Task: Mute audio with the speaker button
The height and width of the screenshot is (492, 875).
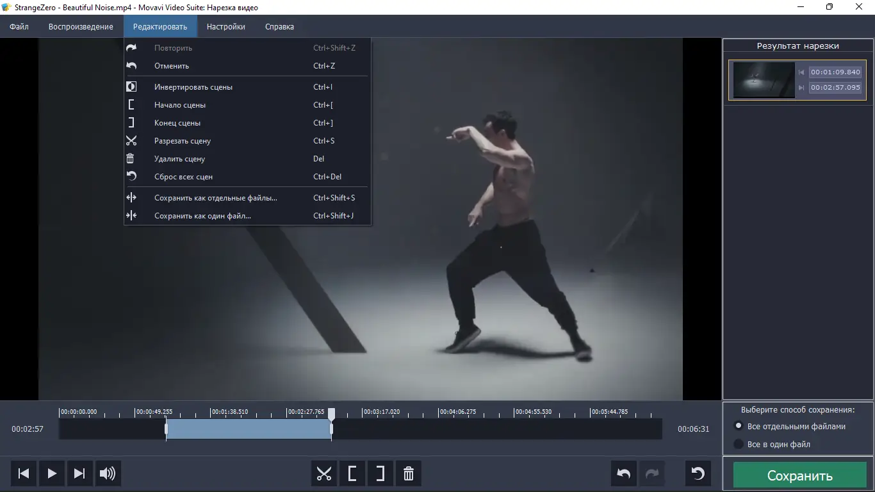Action: coord(108,474)
